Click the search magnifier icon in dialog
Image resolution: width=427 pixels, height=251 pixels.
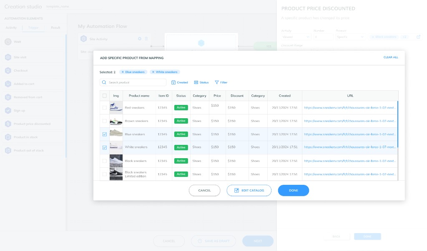(x=104, y=82)
